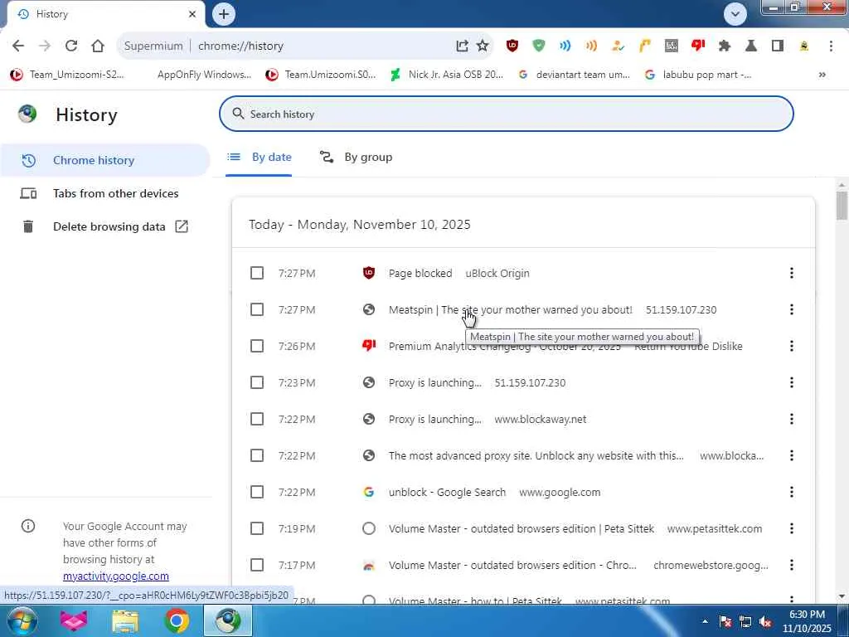Open the myactivity.google.com link
The image size is (849, 637).
(x=116, y=576)
